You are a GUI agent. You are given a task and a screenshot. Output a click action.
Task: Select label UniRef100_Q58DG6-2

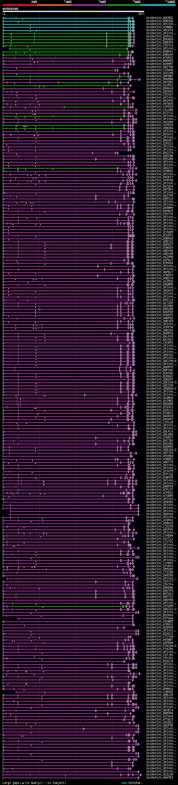(161, 389)
